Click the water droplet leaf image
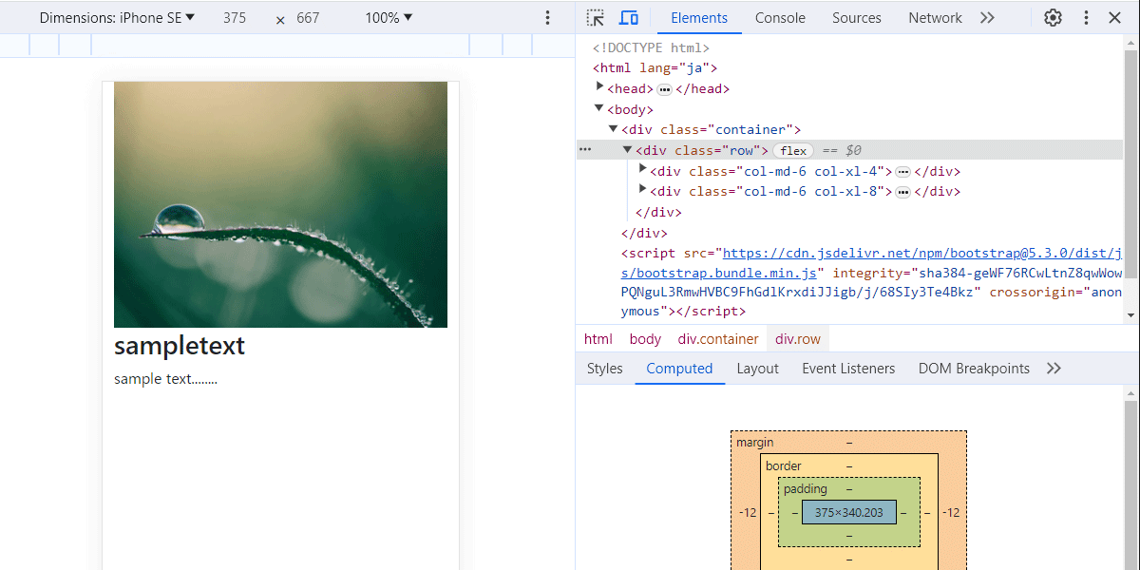Screen dimensions: 1140x570 tap(280, 204)
